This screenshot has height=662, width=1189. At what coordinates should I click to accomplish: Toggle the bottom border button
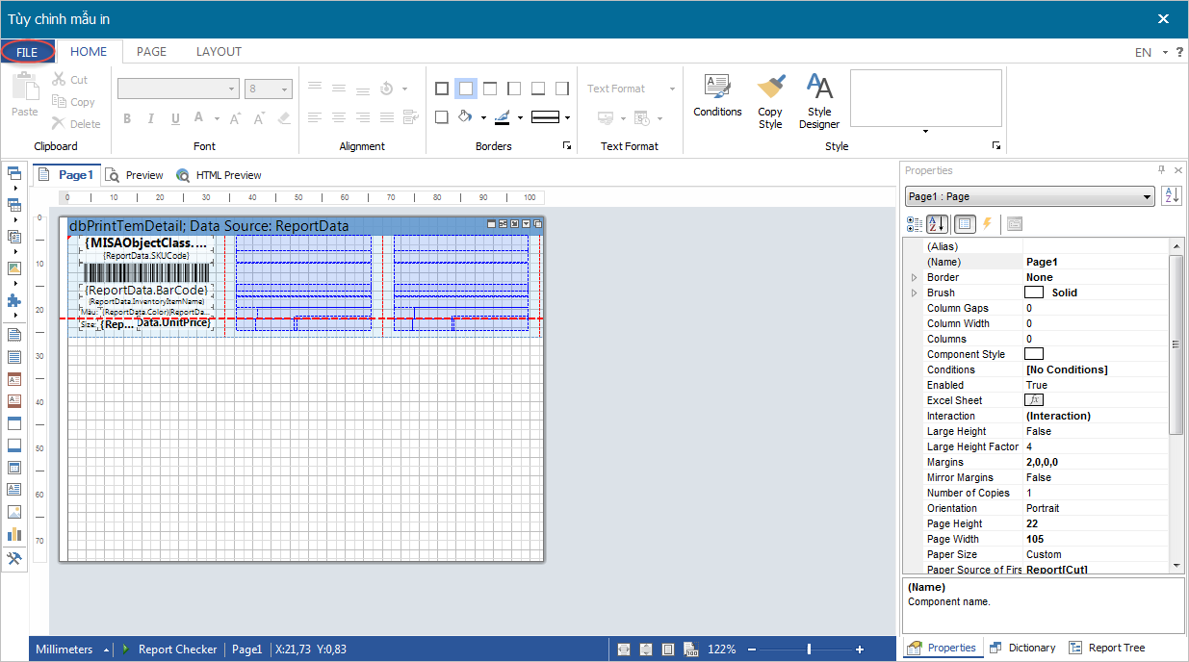538,89
